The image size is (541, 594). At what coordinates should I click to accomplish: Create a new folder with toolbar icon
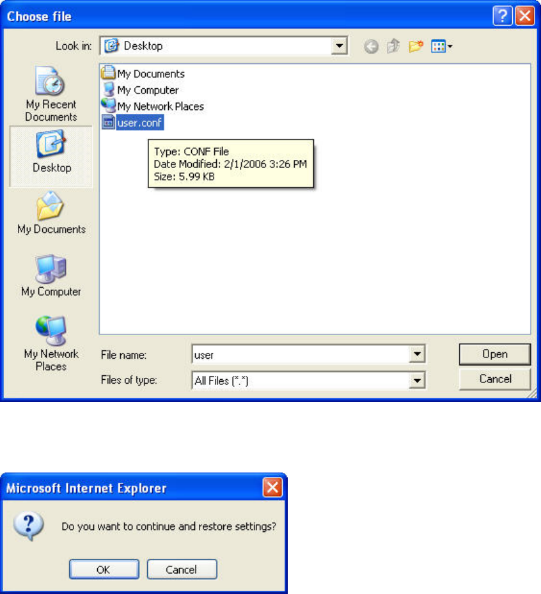[x=416, y=46]
